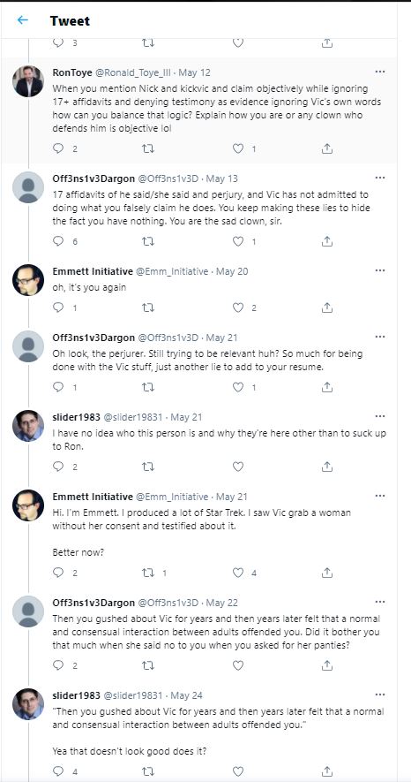Viewport: 411px width, 782px height.
Task: Open RonToye's profile picture
Action: click(x=28, y=81)
